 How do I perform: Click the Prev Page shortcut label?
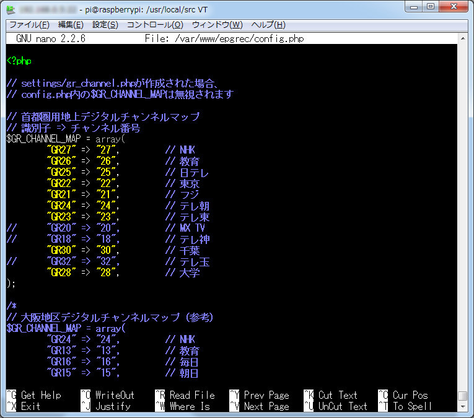(266, 395)
